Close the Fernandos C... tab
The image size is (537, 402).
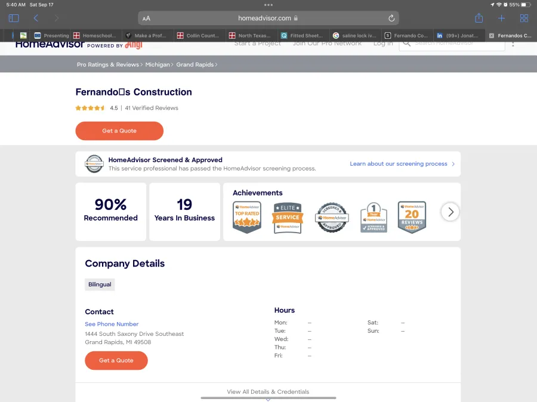point(492,36)
